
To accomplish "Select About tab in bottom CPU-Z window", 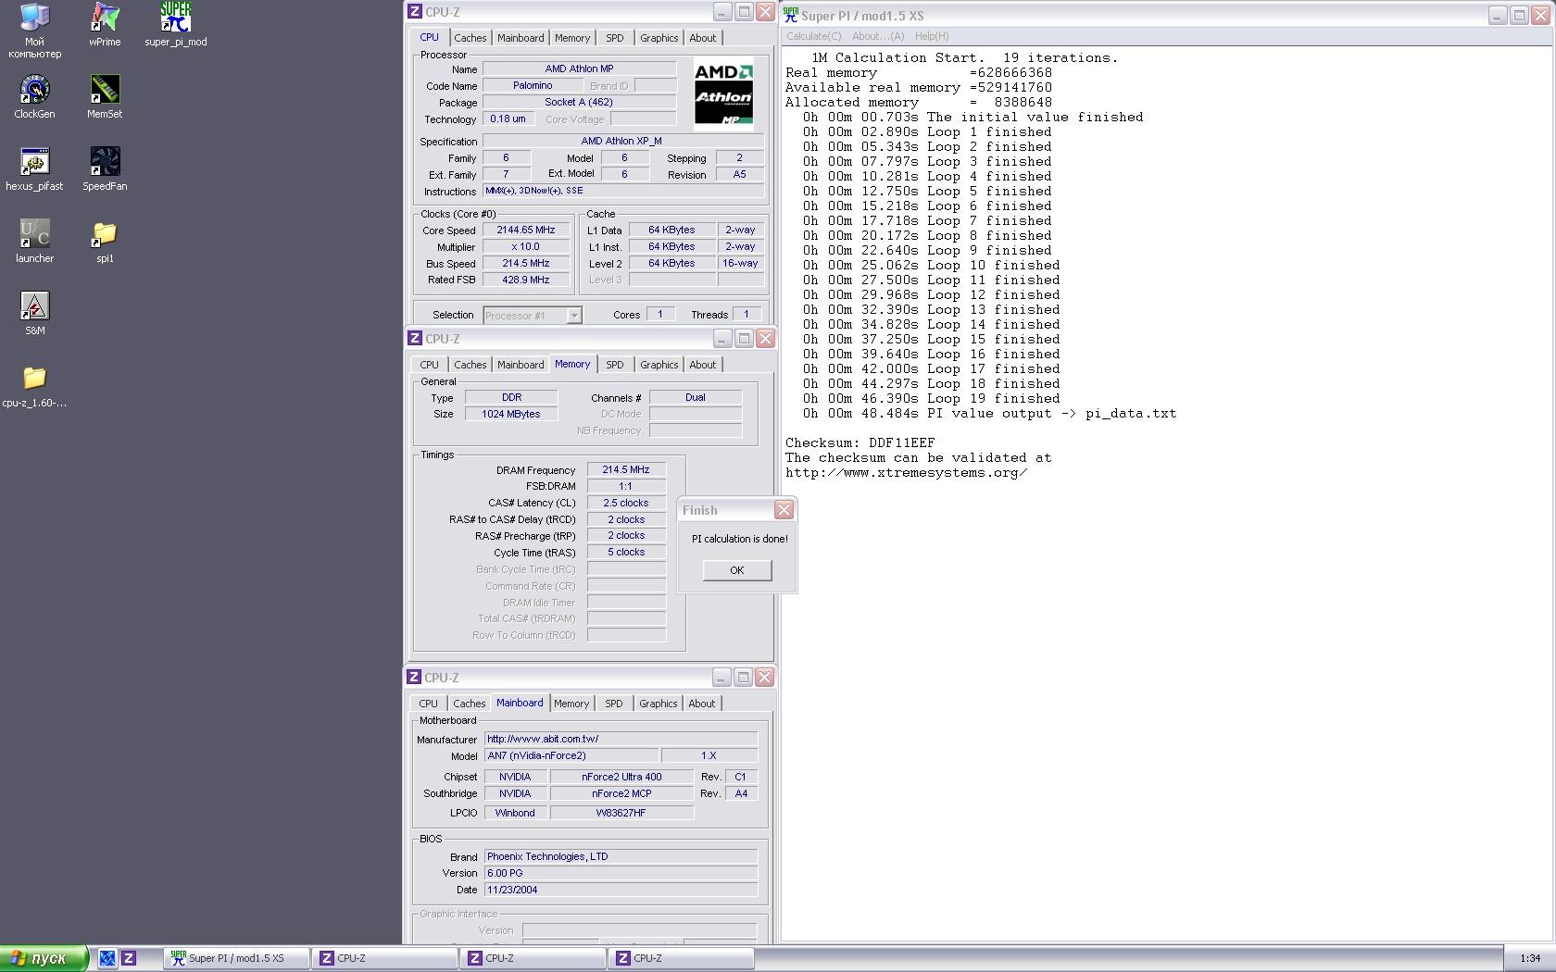I will (702, 704).
